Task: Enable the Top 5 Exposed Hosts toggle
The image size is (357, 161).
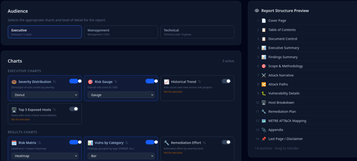Action: pos(74,109)
